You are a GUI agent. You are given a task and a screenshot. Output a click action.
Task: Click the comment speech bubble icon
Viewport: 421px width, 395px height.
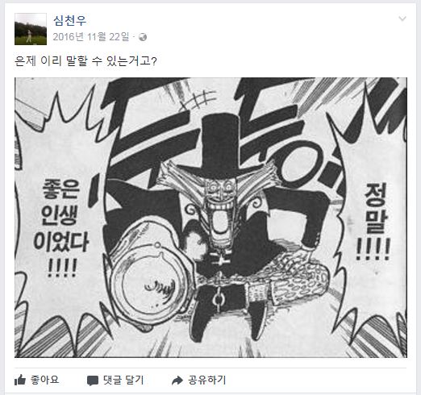(93, 380)
